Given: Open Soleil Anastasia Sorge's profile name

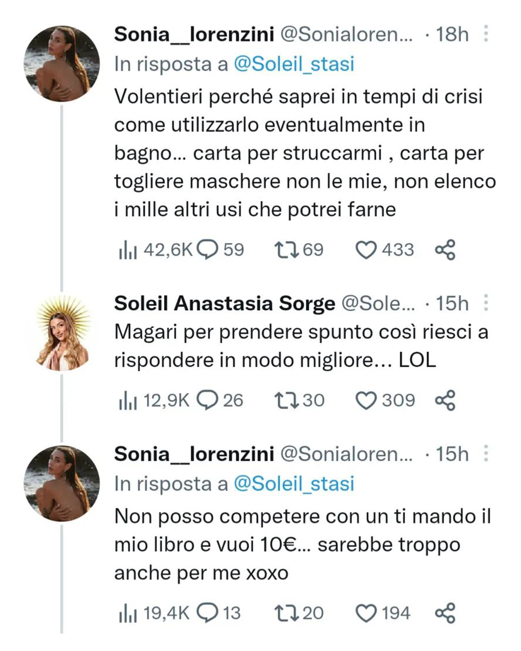Looking at the screenshot, I should 224,303.
